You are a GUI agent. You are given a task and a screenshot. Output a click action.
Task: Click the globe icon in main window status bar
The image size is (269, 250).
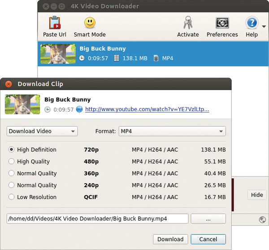(262, 220)
